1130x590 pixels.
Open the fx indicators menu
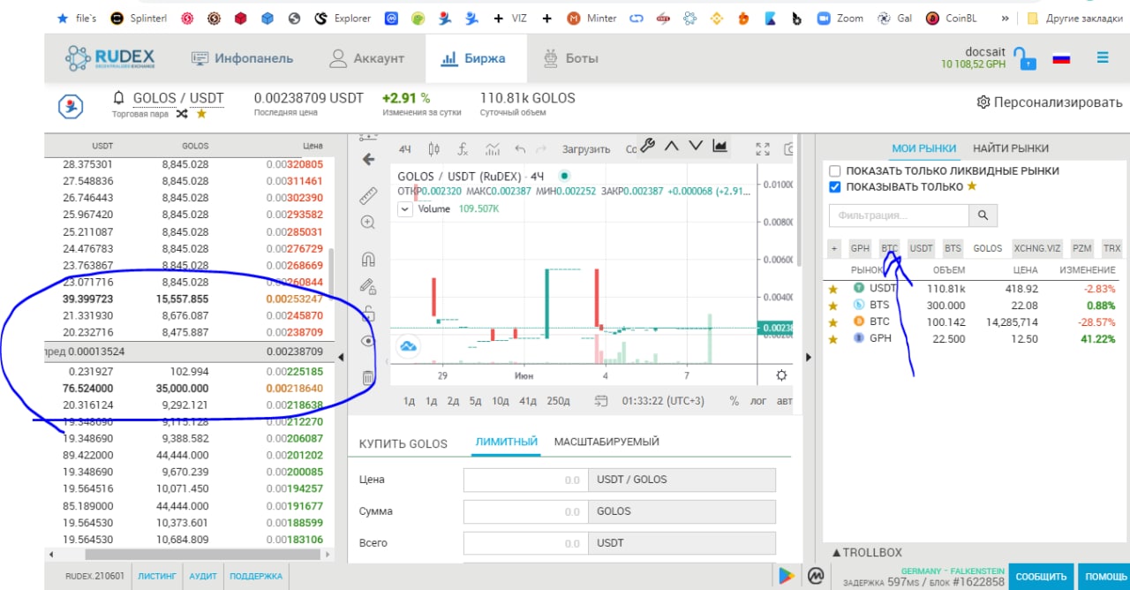463,148
